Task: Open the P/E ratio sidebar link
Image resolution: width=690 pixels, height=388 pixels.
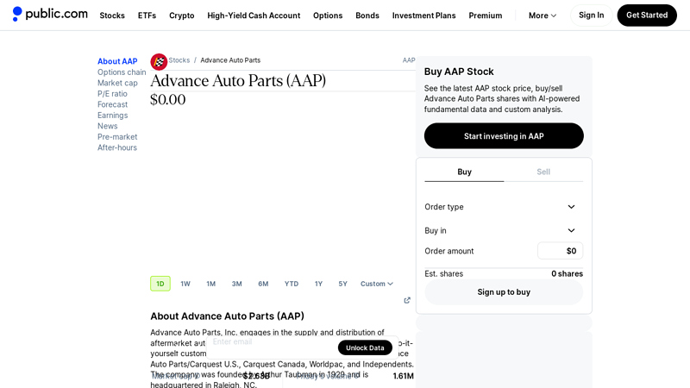Action: tap(112, 94)
